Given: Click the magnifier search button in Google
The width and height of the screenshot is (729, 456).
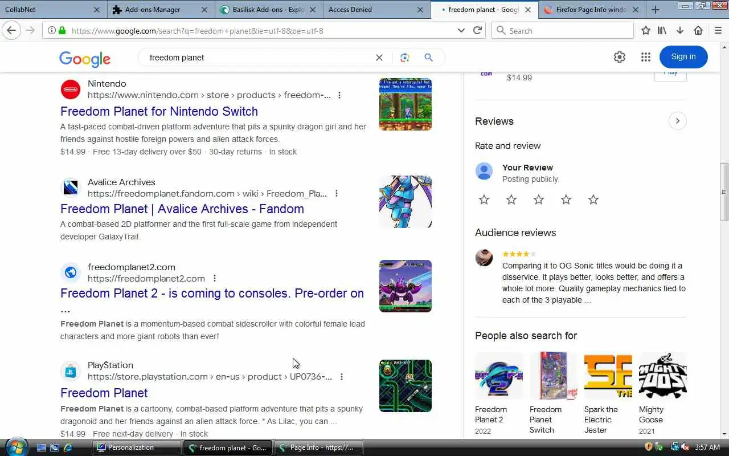Looking at the screenshot, I should point(429,58).
